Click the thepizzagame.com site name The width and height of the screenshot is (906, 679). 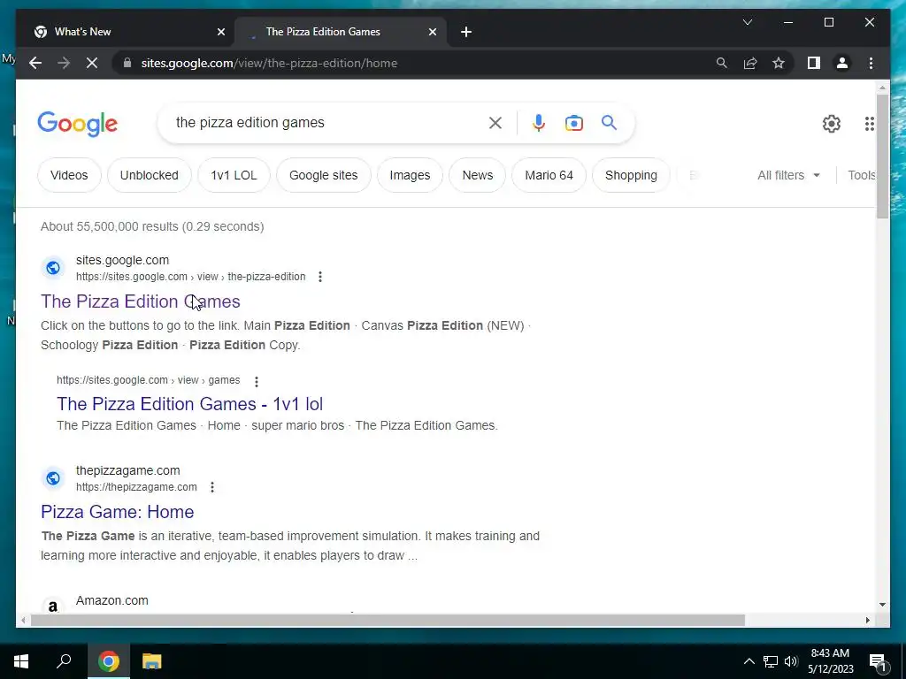coord(127,470)
